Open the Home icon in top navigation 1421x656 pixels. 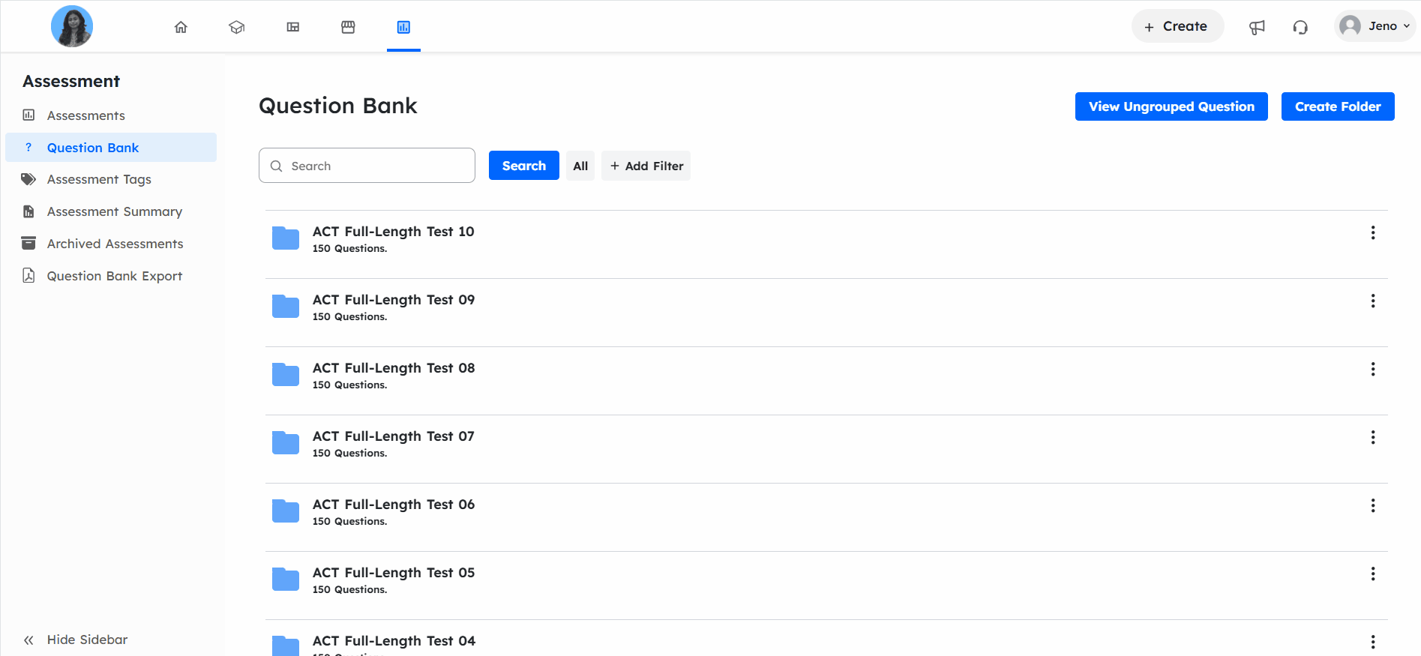pos(181,27)
